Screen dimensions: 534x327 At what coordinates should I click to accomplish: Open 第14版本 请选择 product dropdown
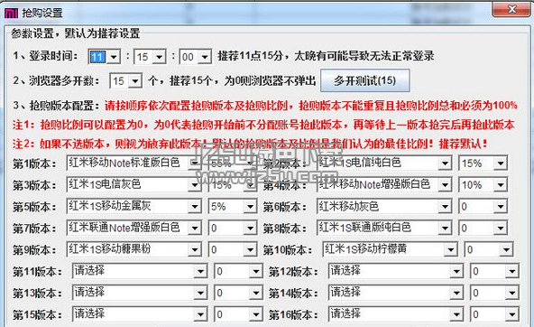coord(396,293)
